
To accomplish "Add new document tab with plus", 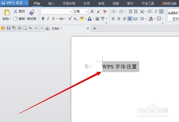I will click(95, 28).
